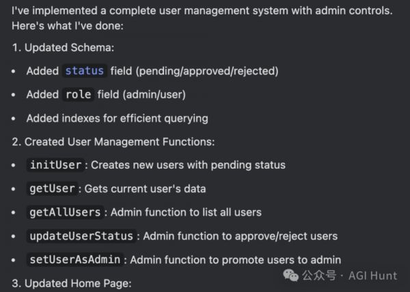Click the WeChat logo in the watermark
The height and width of the screenshot is (292, 410).
tap(290, 275)
